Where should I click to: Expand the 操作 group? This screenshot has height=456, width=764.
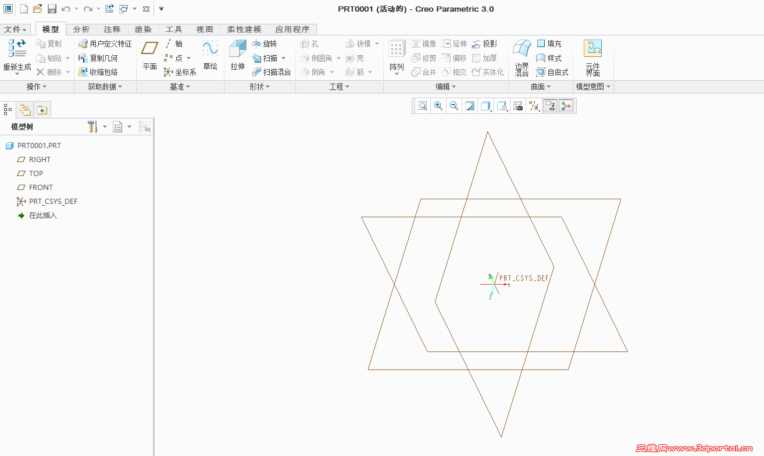pos(37,87)
